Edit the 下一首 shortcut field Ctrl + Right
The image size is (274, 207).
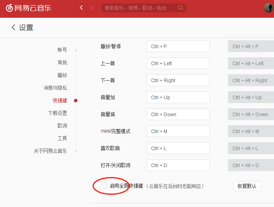click(178, 80)
